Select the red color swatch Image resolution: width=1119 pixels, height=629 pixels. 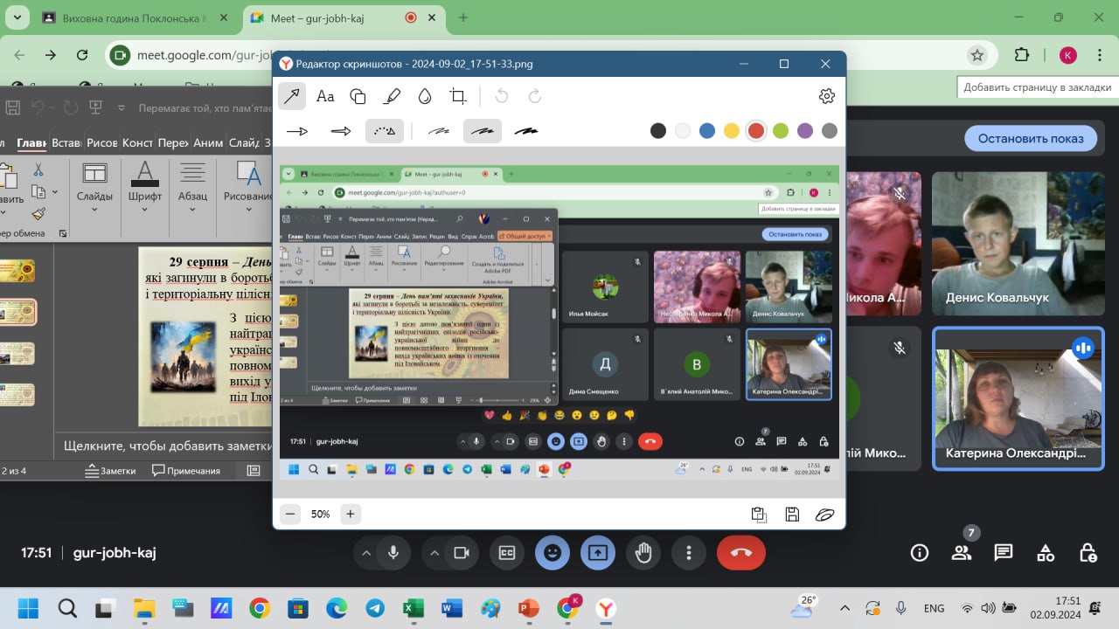(x=756, y=131)
